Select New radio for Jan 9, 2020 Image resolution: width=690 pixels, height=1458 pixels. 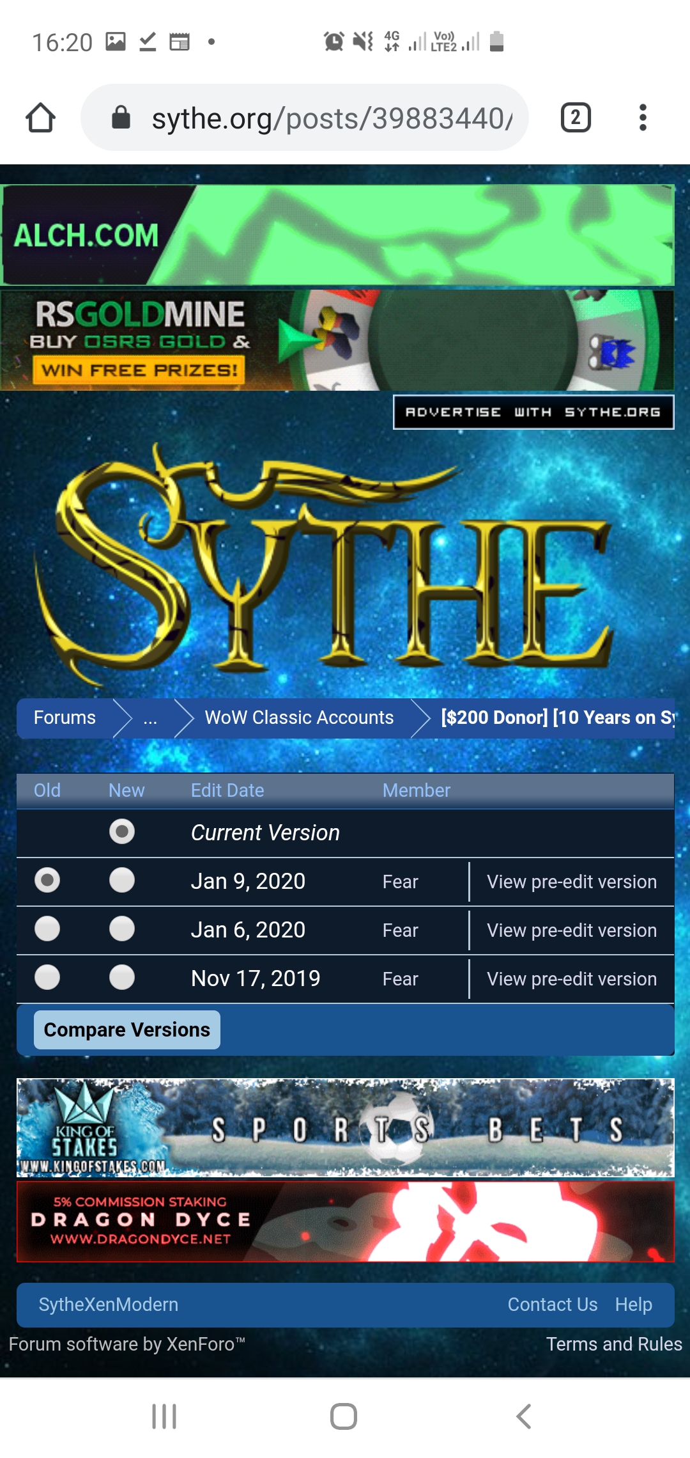(x=122, y=881)
